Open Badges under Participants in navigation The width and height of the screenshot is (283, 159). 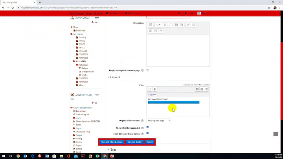(85, 68)
